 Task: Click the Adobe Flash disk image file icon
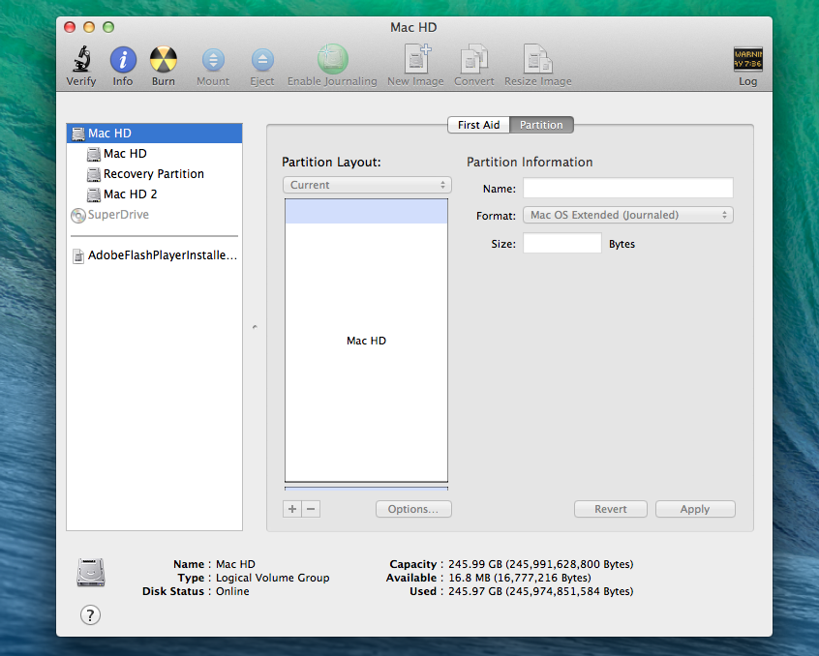pyautogui.click(x=78, y=255)
